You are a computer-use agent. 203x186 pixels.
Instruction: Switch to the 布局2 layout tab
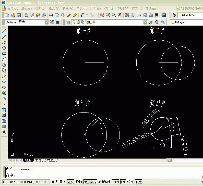coord(51,160)
